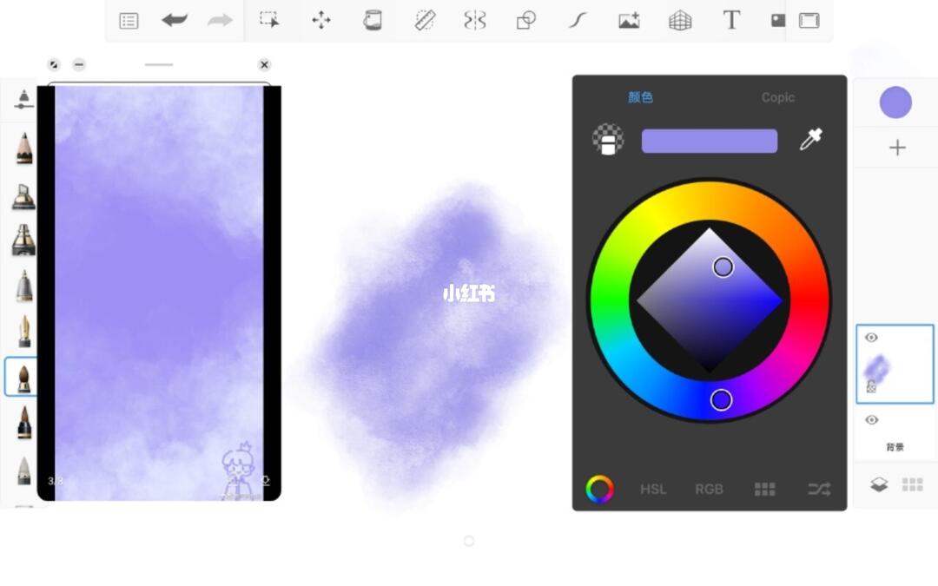Open the Symmetry tool
Image resolution: width=938 pixels, height=586 pixels.
474,20
